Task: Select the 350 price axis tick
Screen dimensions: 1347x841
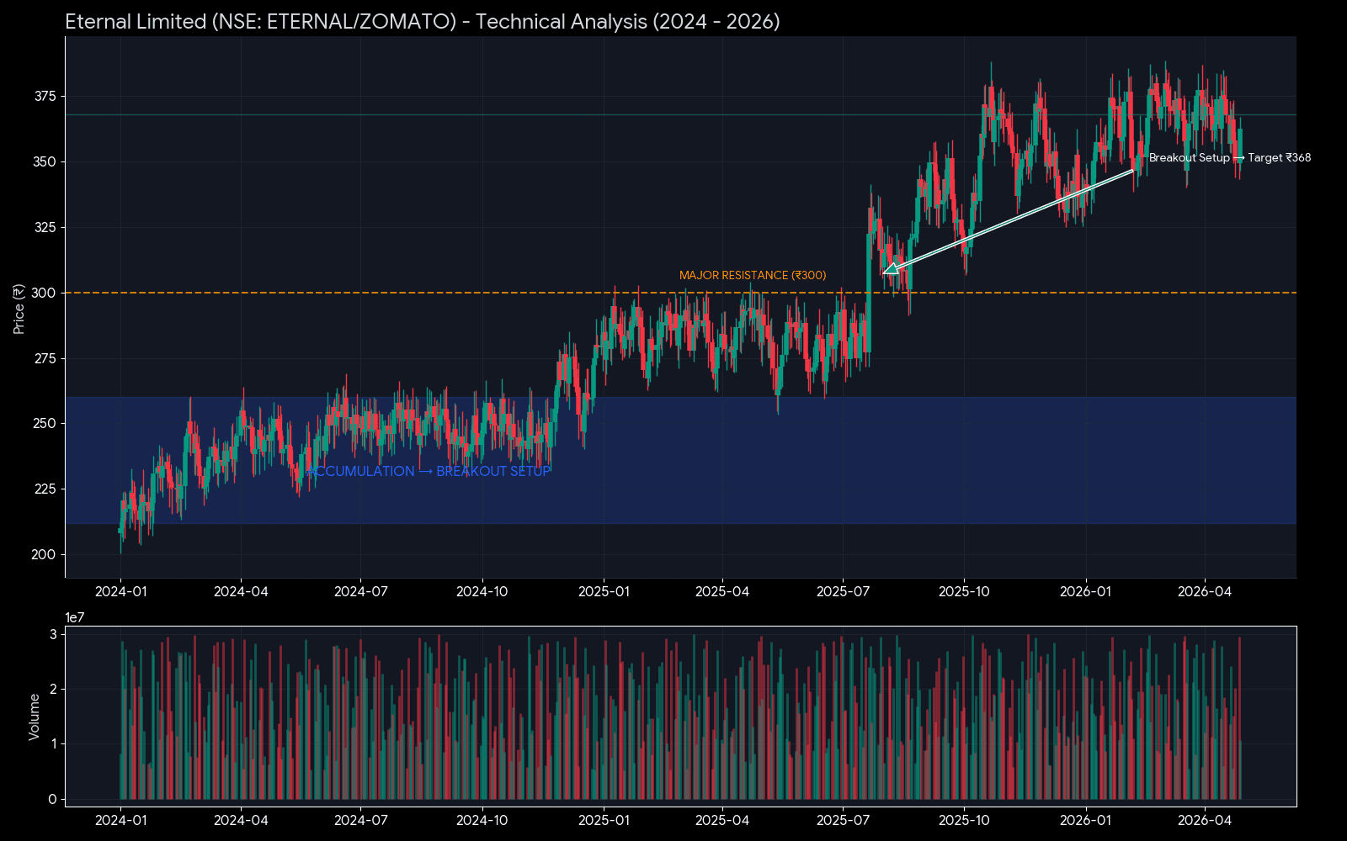Action: click(x=45, y=162)
